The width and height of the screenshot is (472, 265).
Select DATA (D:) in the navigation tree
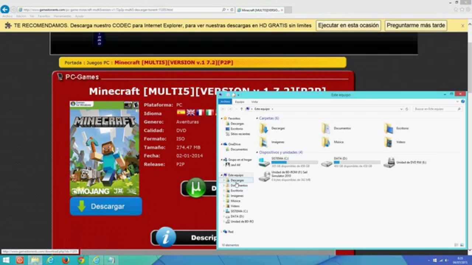point(237,216)
